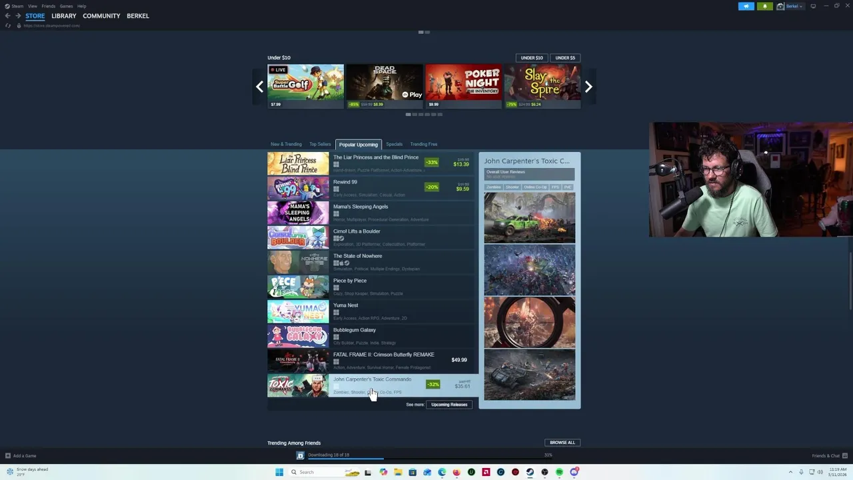This screenshot has height=480, width=853.
Task: Open Dead Space capsule
Action: tap(385, 86)
